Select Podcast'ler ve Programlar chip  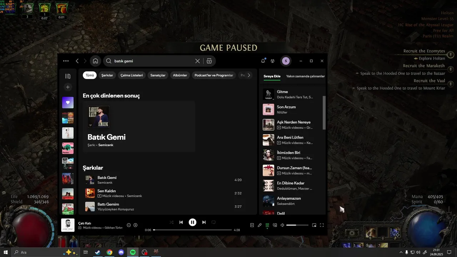click(214, 75)
